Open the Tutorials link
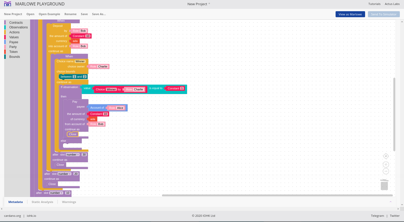This screenshot has height=222, width=404. click(374, 4)
